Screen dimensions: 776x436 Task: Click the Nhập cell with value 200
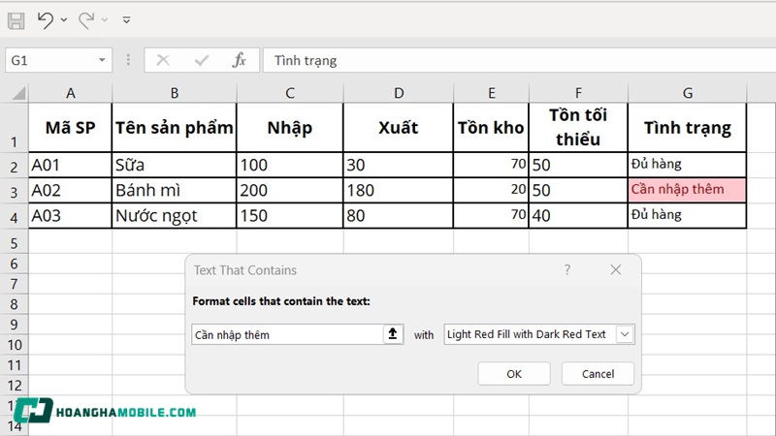coord(289,190)
